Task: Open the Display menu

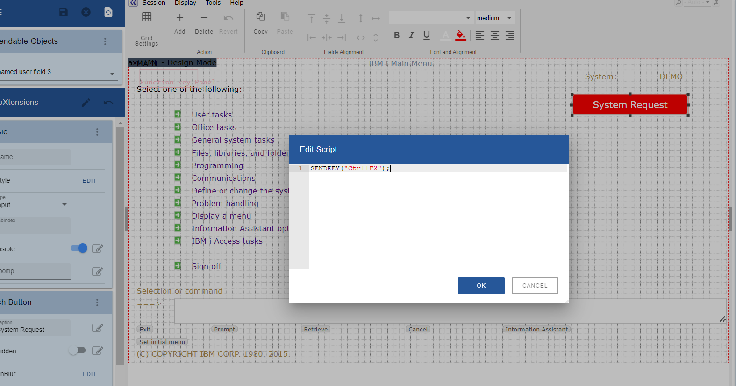Action: click(x=186, y=3)
